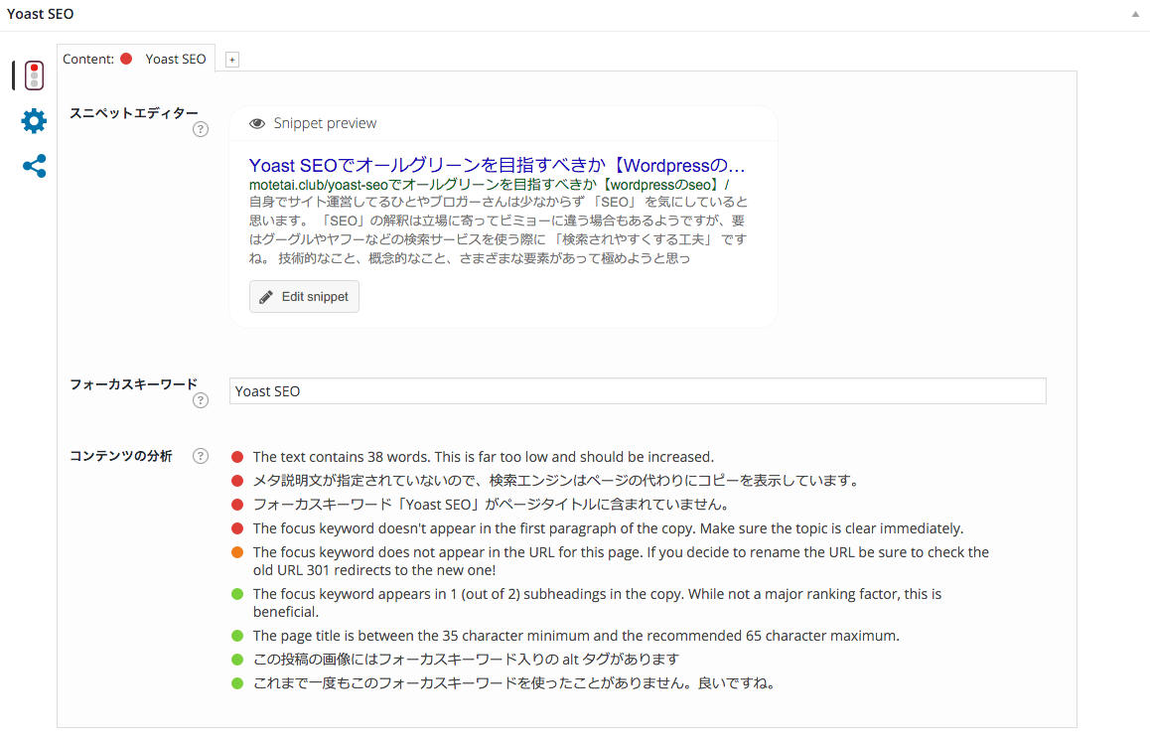The height and width of the screenshot is (742, 1150).
Task: Click the Yoast SEO panel heading
Action: pyautogui.click(x=41, y=15)
